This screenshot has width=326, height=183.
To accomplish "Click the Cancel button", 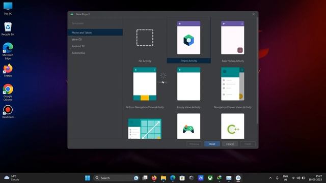I will point(230,144).
